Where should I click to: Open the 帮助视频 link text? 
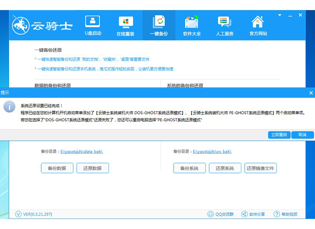coord(290,214)
